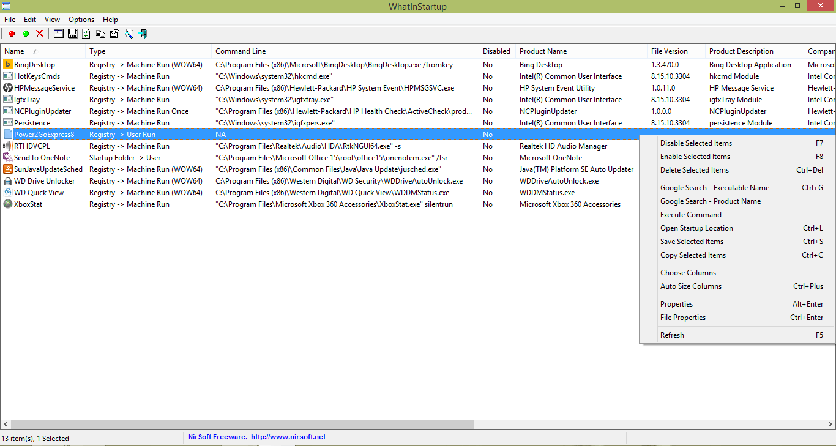This screenshot has width=836, height=446.
Task: Click the green arrows Refresh toolbar icon
Action: point(86,34)
